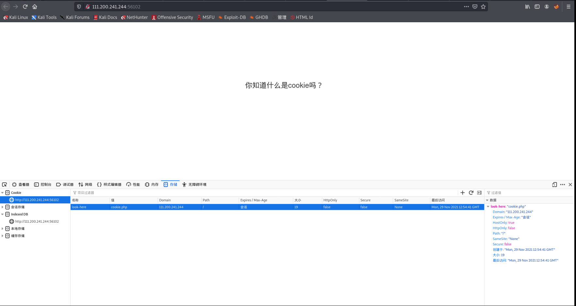This screenshot has height=306, width=576.
Task: Toggle the sidebars icon
Action: coord(537,7)
